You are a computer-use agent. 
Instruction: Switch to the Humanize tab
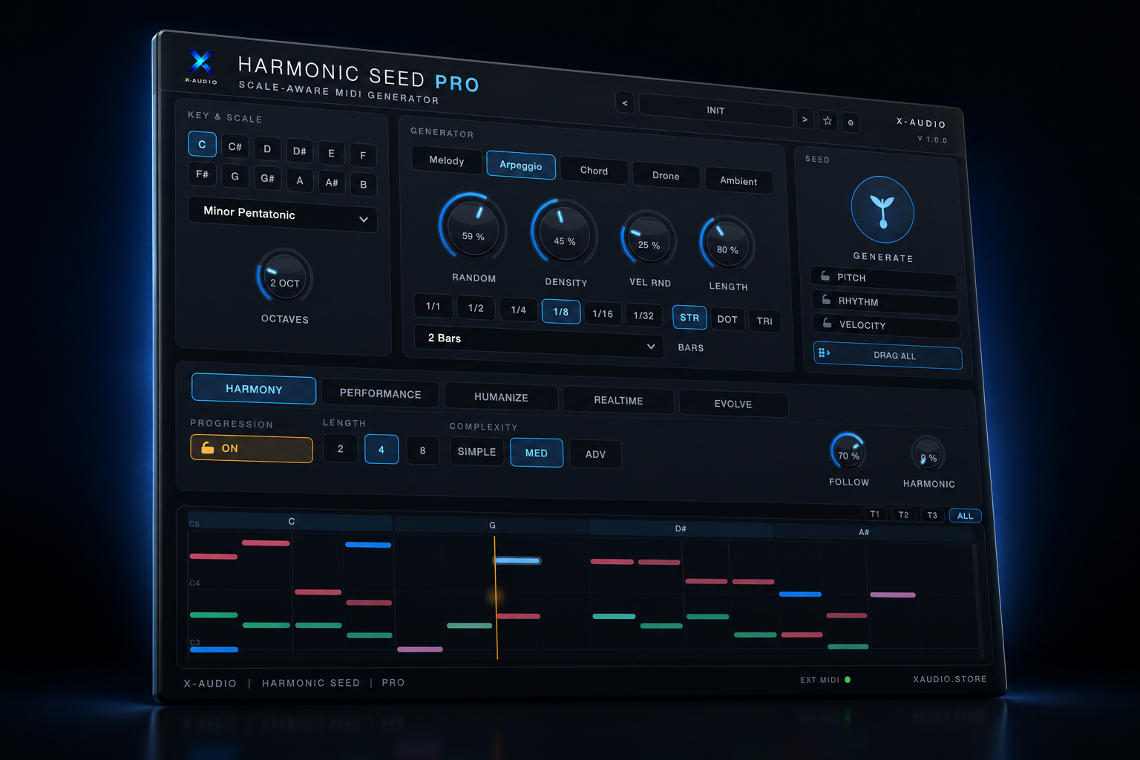[x=501, y=398]
